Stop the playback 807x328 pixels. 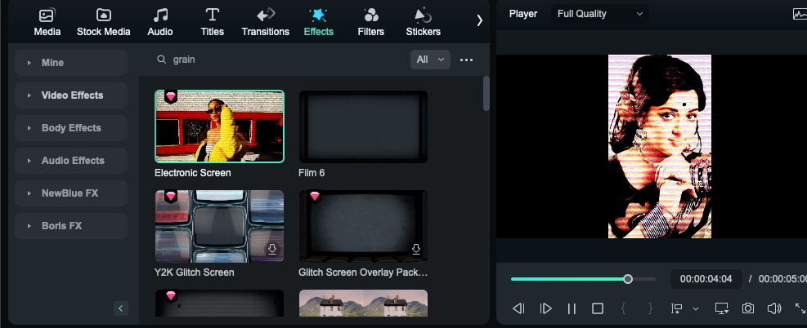(598, 308)
